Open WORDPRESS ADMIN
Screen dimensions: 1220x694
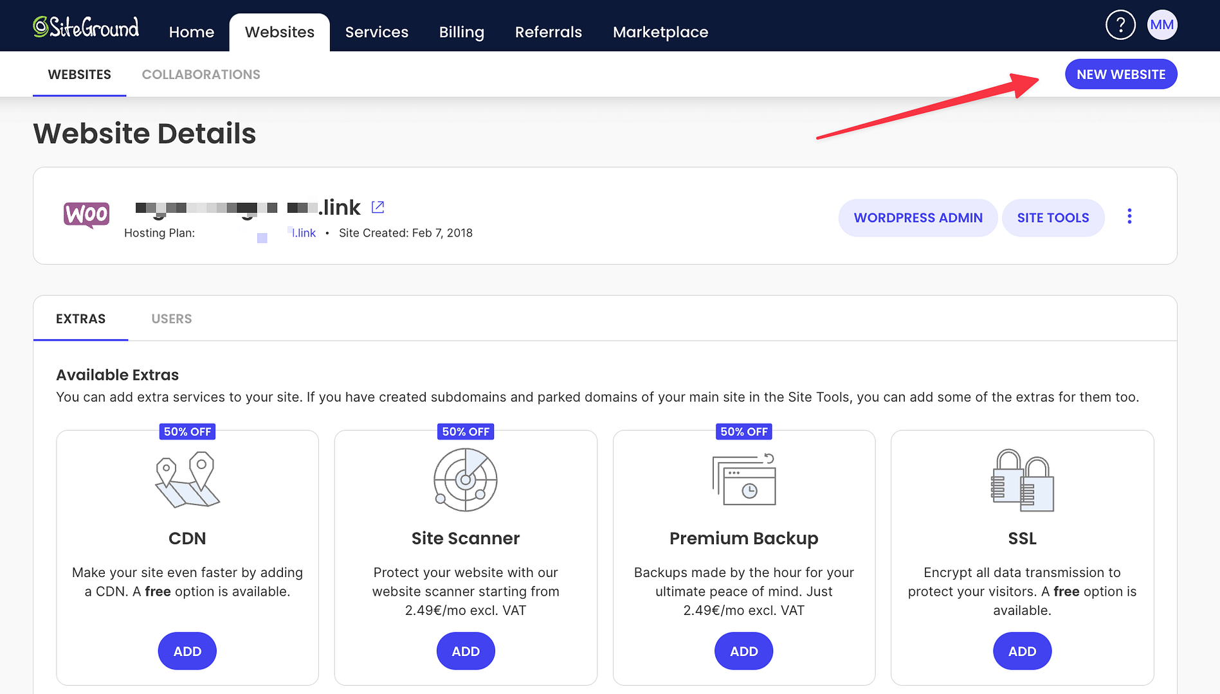pyautogui.click(x=918, y=218)
